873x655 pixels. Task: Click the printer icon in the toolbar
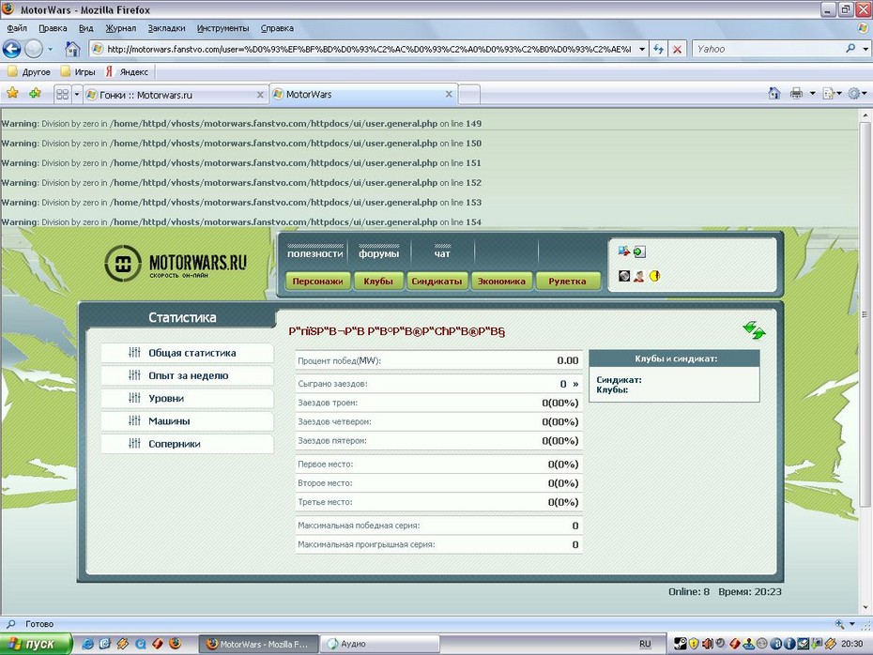[797, 94]
